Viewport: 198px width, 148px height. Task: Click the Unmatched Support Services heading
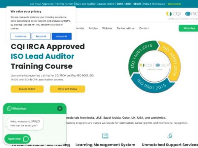point(170,145)
